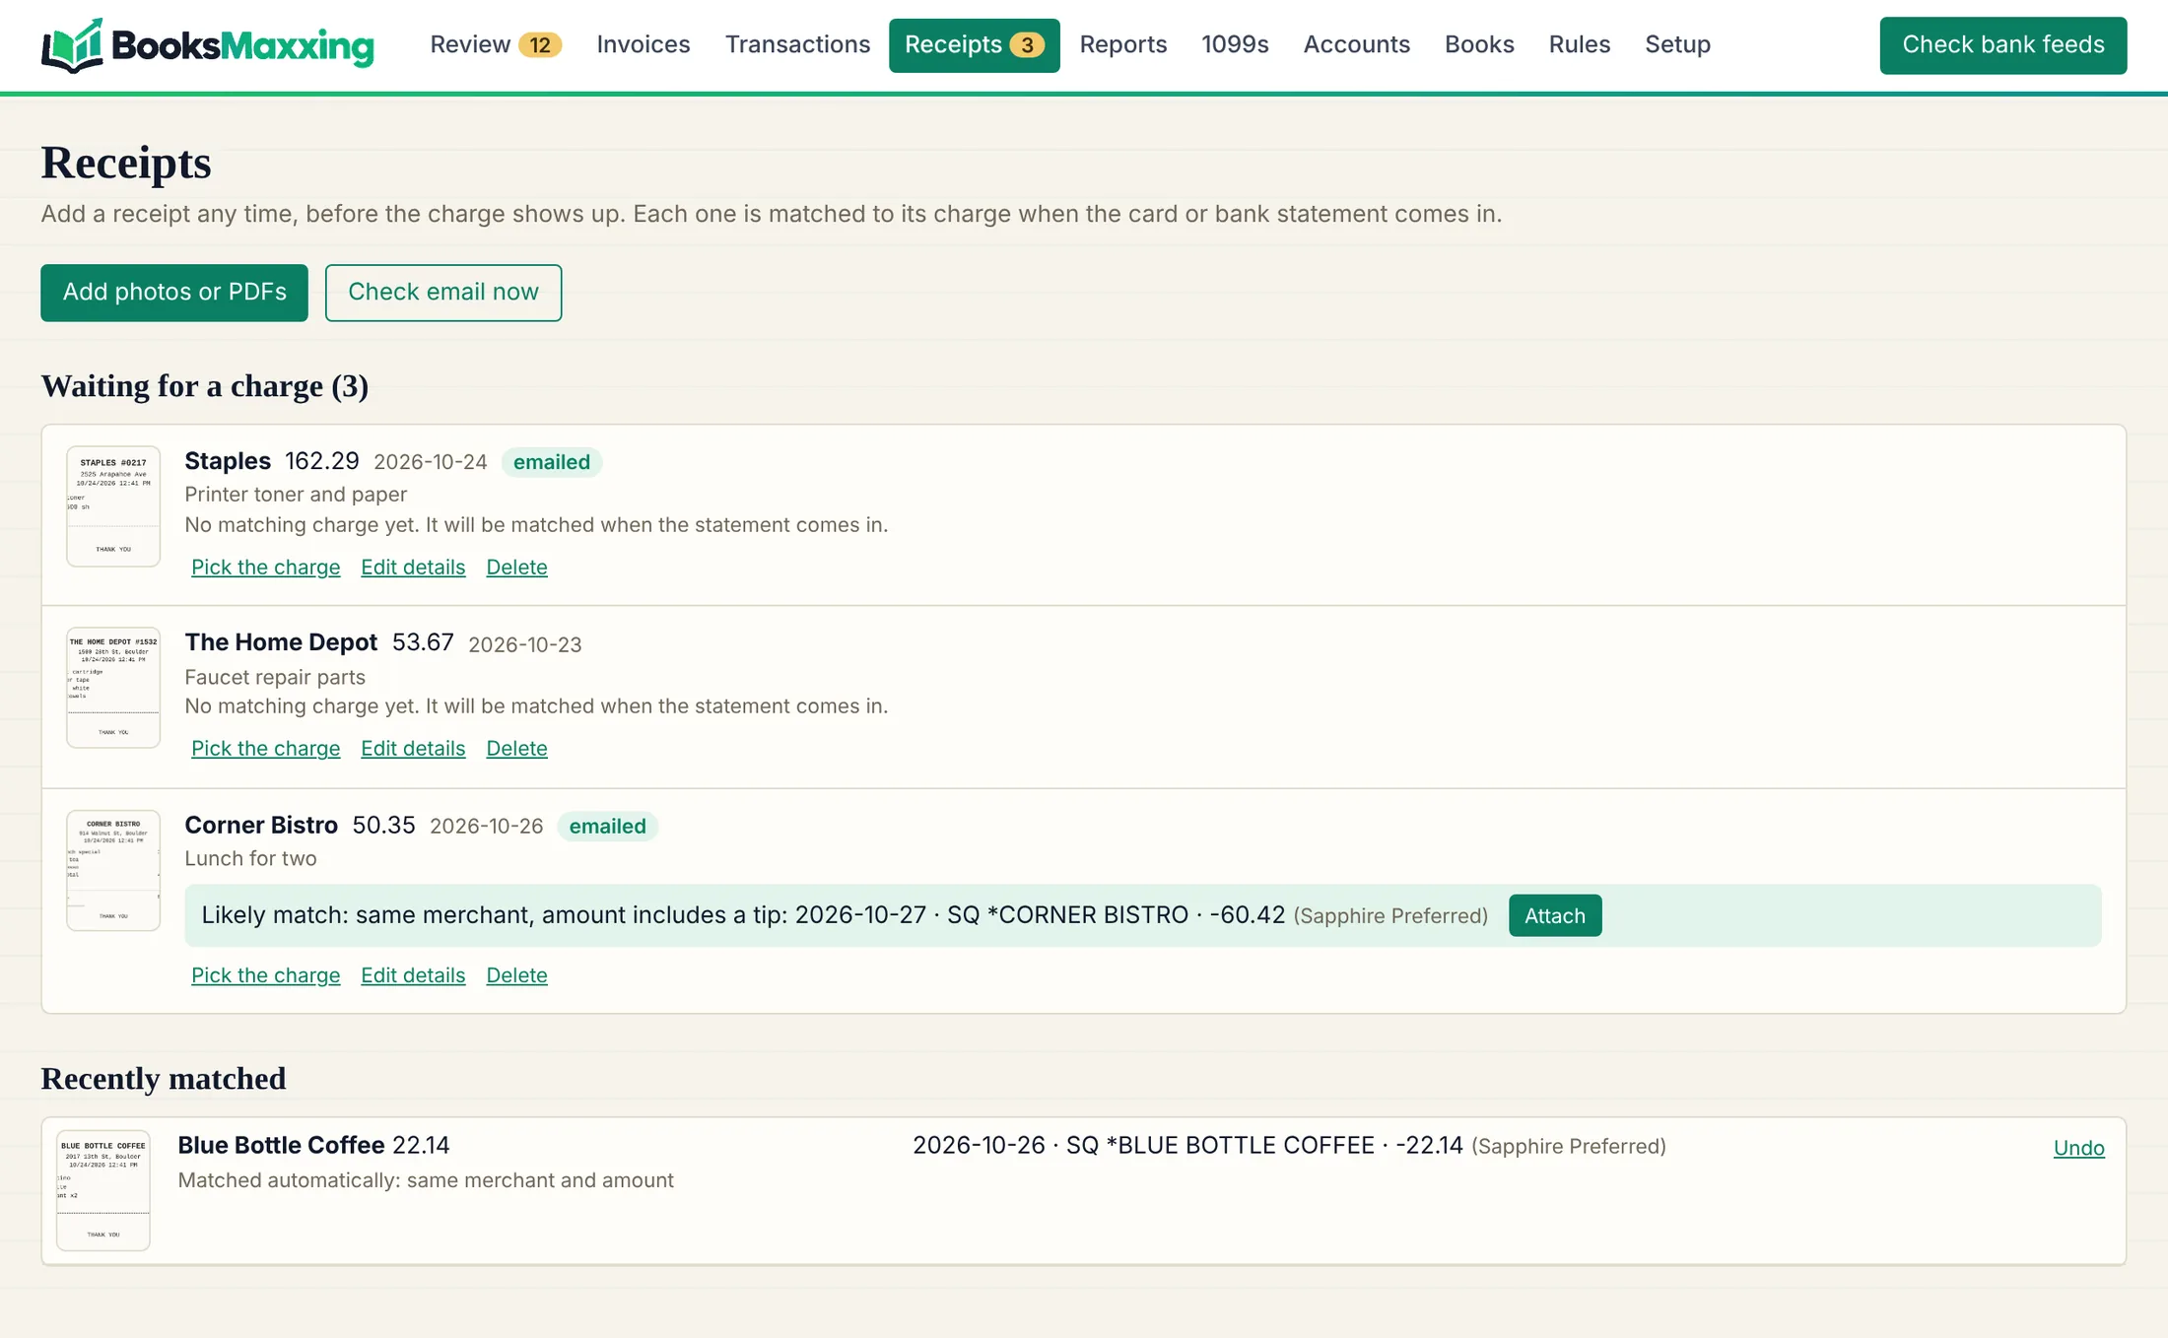
Task: Click the emailed tag on Staples
Action: pyautogui.click(x=552, y=462)
